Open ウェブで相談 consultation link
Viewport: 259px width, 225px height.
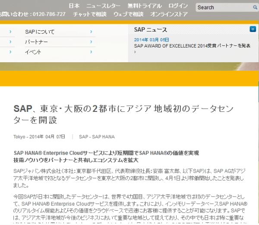pyautogui.click(x=129, y=14)
